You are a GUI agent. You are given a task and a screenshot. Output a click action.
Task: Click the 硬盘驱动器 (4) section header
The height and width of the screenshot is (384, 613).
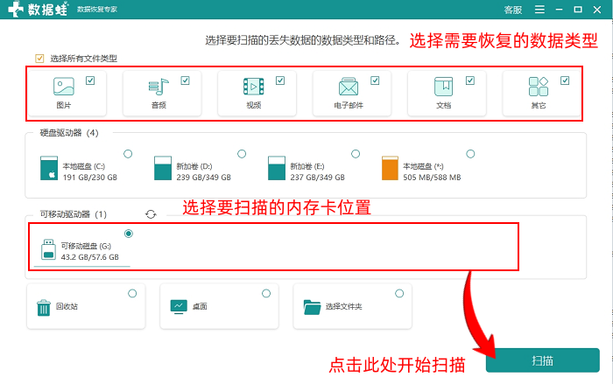point(69,133)
